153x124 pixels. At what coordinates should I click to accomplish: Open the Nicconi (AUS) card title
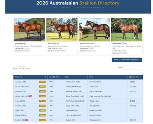pos(53,44)
